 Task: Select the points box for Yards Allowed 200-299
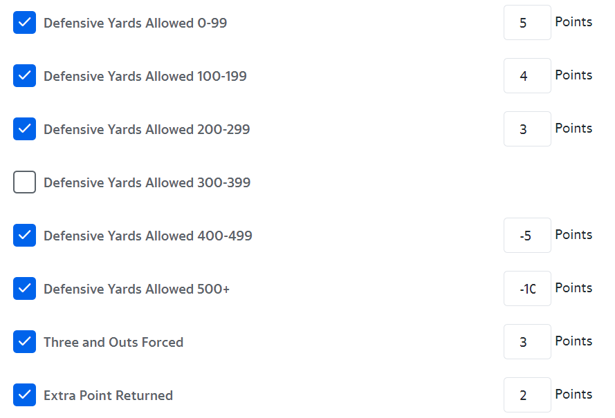(527, 129)
